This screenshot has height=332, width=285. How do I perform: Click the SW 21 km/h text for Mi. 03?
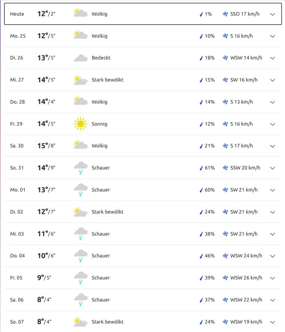click(244, 234)
